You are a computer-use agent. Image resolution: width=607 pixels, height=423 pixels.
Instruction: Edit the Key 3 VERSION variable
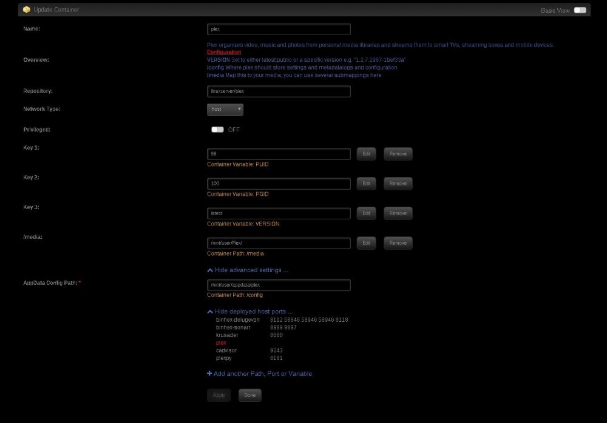point(366,213)
